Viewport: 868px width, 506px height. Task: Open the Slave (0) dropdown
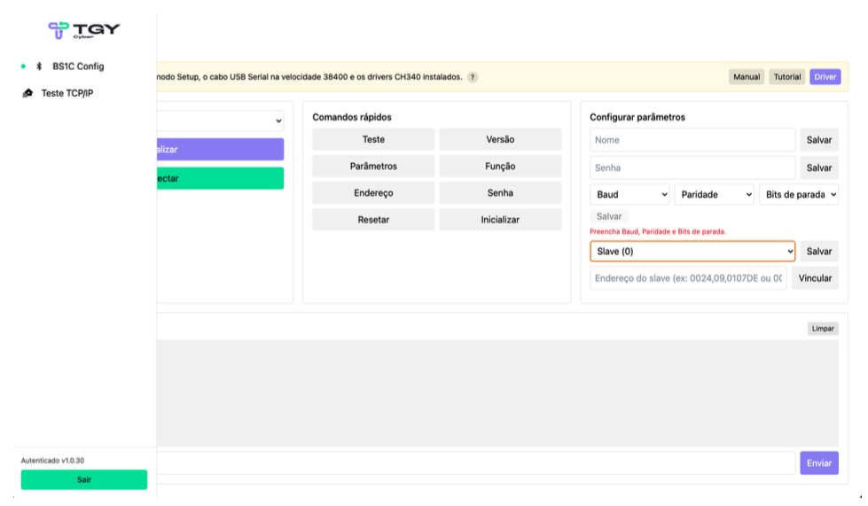tap(692, 252)
